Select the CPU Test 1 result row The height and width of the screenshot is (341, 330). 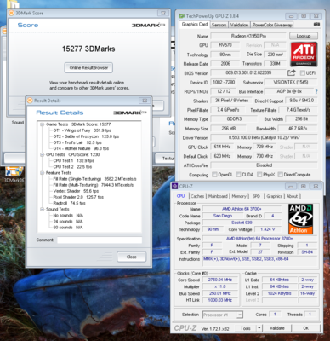point(73,160)
